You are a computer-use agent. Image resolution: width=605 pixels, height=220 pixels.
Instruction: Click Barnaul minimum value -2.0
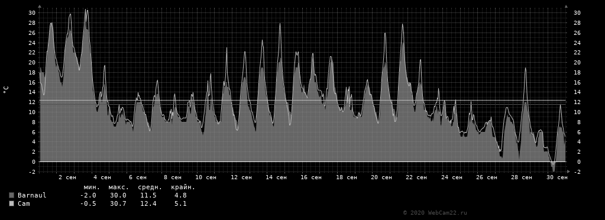88,195
